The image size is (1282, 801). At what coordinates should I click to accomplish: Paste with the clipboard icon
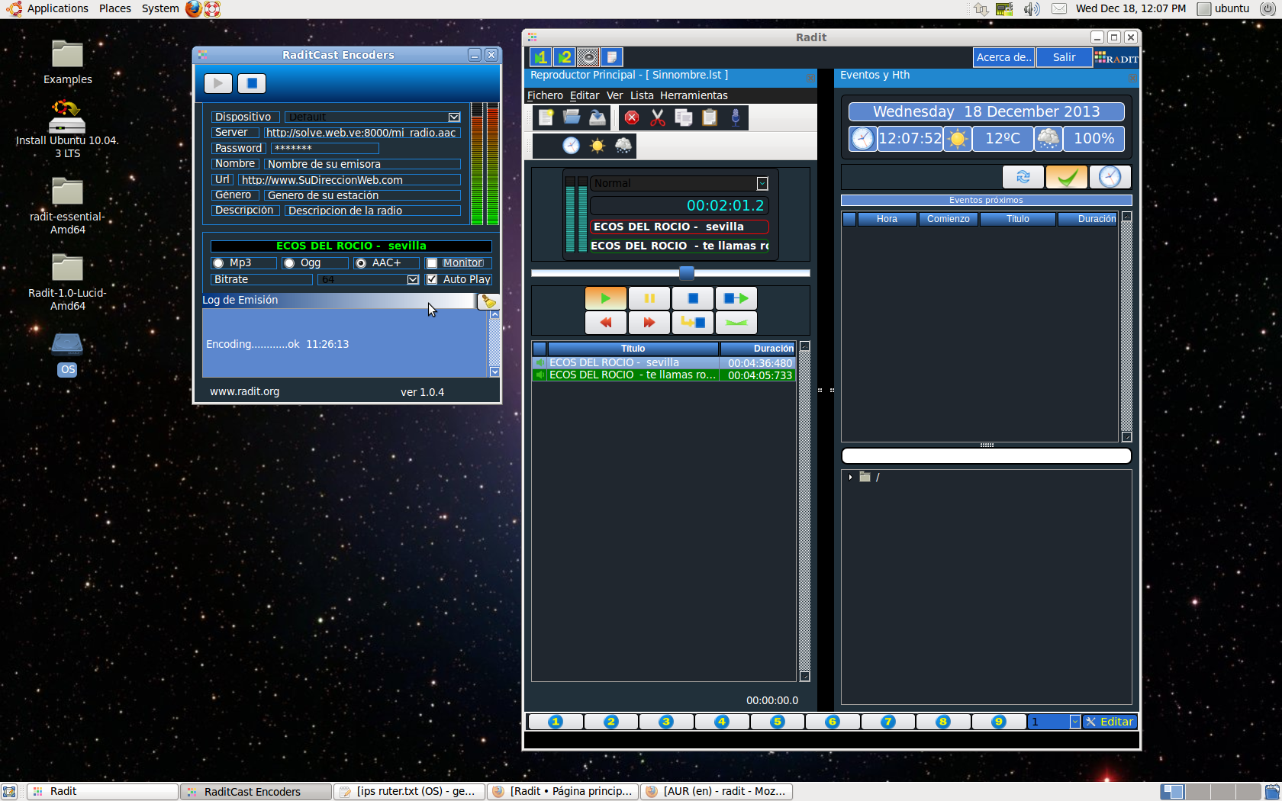click(x=710, y=117)
